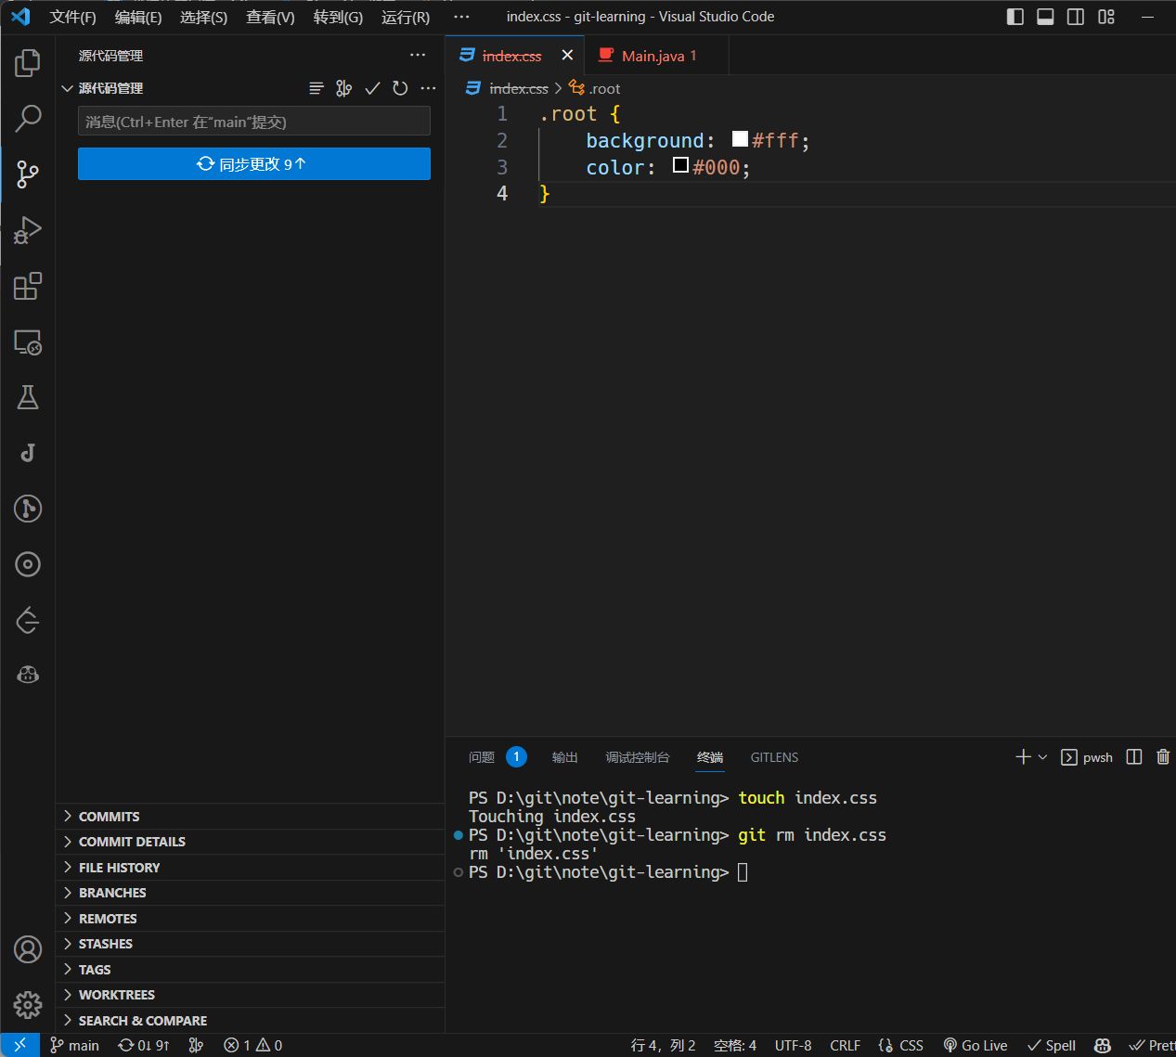
Task: Toggle the bottom panel layout button
Action: tap(1045, 17)
